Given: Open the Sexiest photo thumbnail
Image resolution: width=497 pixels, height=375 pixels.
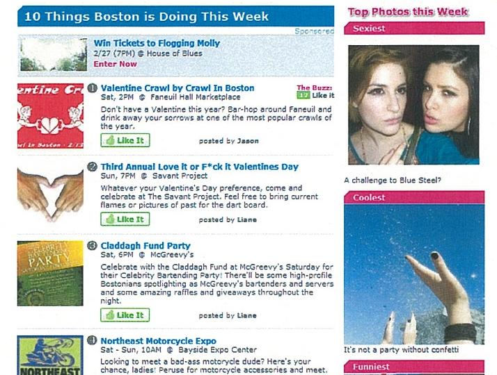Looking at the screenshot, I should (x=413, y=105).
